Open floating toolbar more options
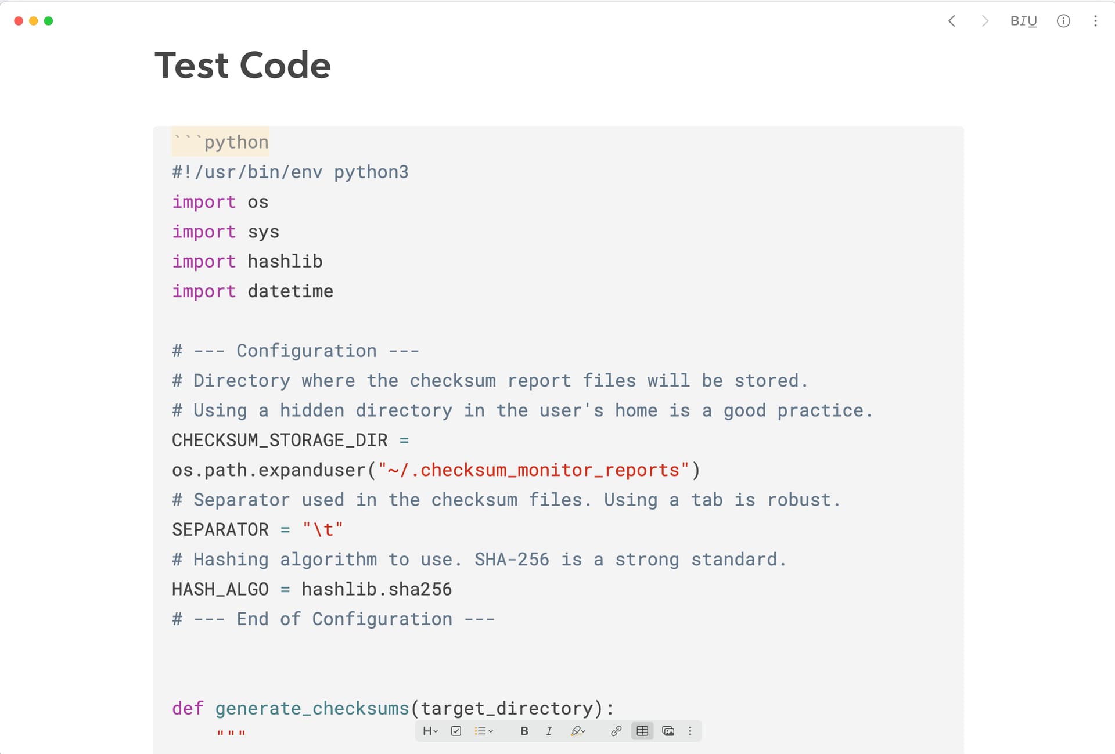The image size is (1115, 754). pos(690,731)
